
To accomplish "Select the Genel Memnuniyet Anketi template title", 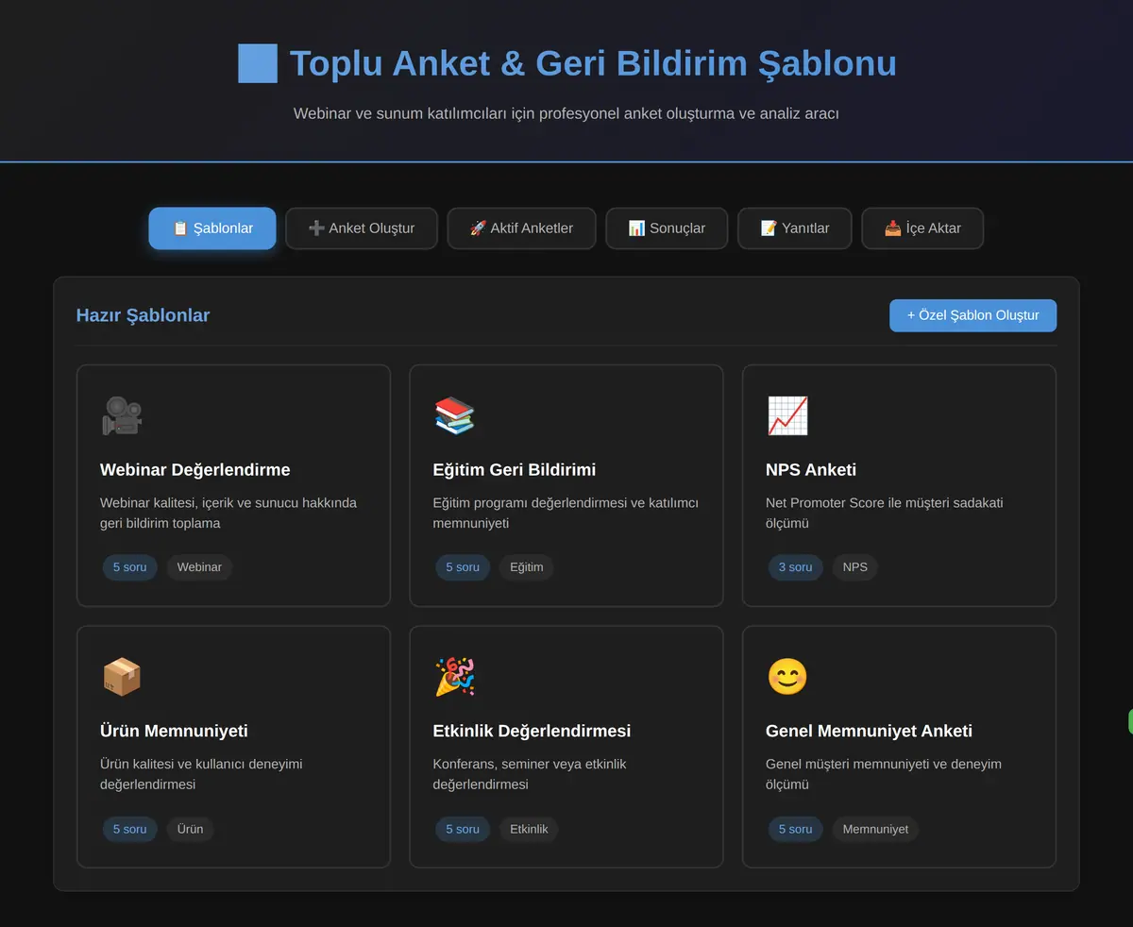I will [x=869, y=731].
